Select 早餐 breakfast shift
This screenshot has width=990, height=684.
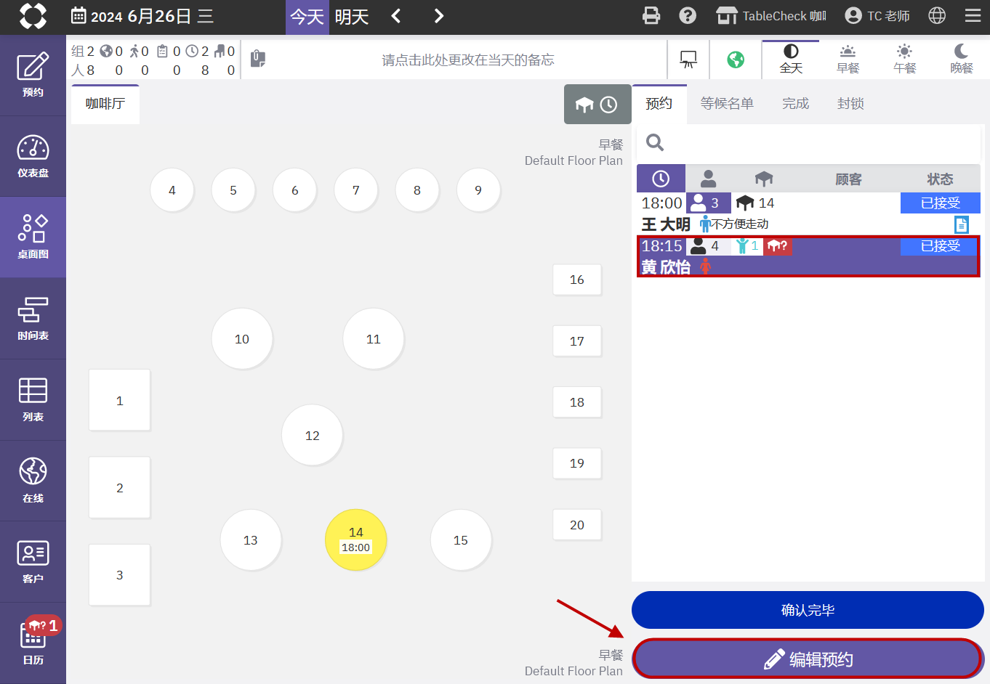pyautogui.click(x=848, y=59)
